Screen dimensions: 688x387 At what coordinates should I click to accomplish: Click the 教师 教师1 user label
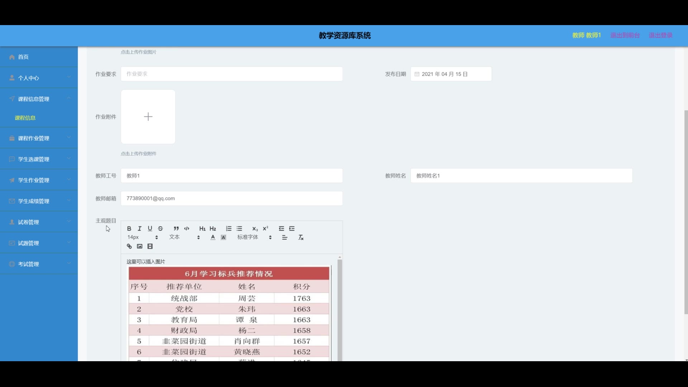[586, 35]
